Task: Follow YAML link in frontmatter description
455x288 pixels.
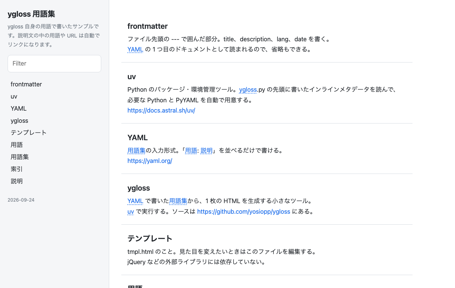Action: pyautogui.click(x=135, y=49)
